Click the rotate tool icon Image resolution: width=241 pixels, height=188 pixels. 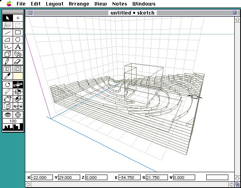(x=8, y=85)
